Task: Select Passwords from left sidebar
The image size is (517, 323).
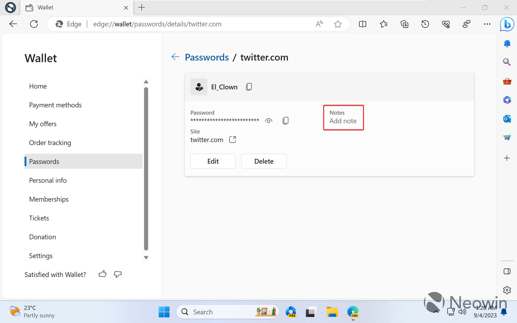Action: pos(44,161)
